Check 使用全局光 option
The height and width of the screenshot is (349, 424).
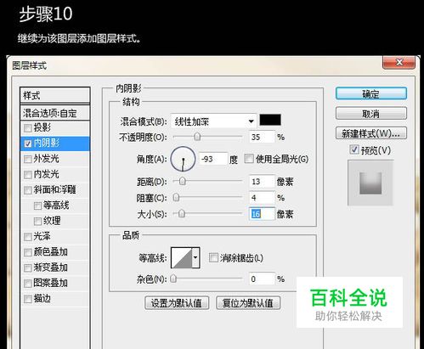[249, 159]
